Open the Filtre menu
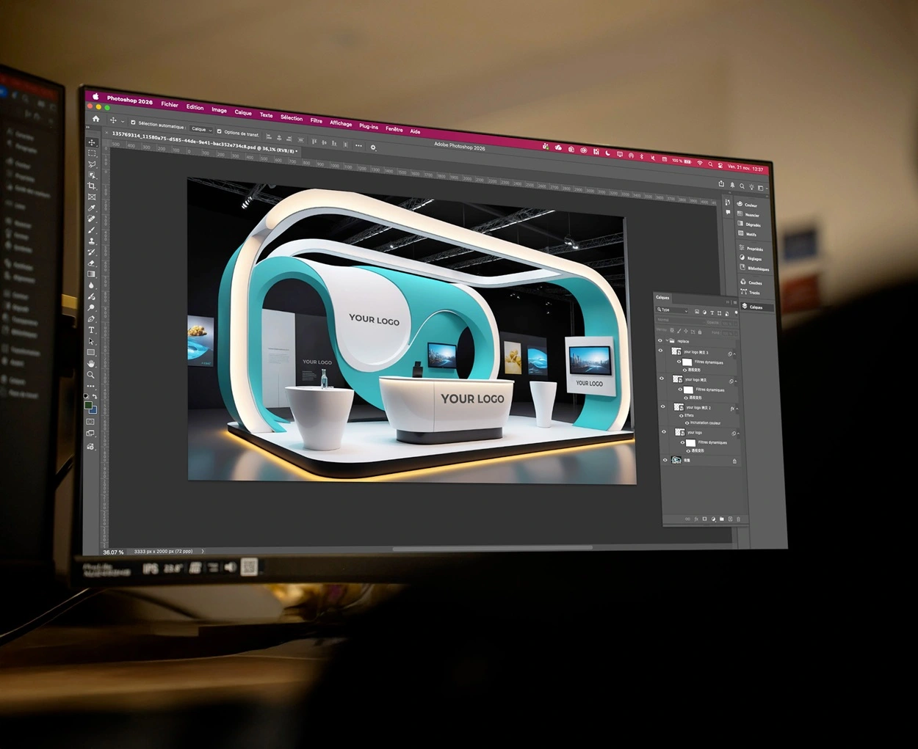Viewport: 918px width, 749px height. click(316, 120)
